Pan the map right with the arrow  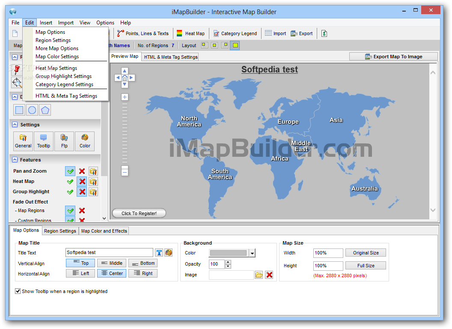131,78
